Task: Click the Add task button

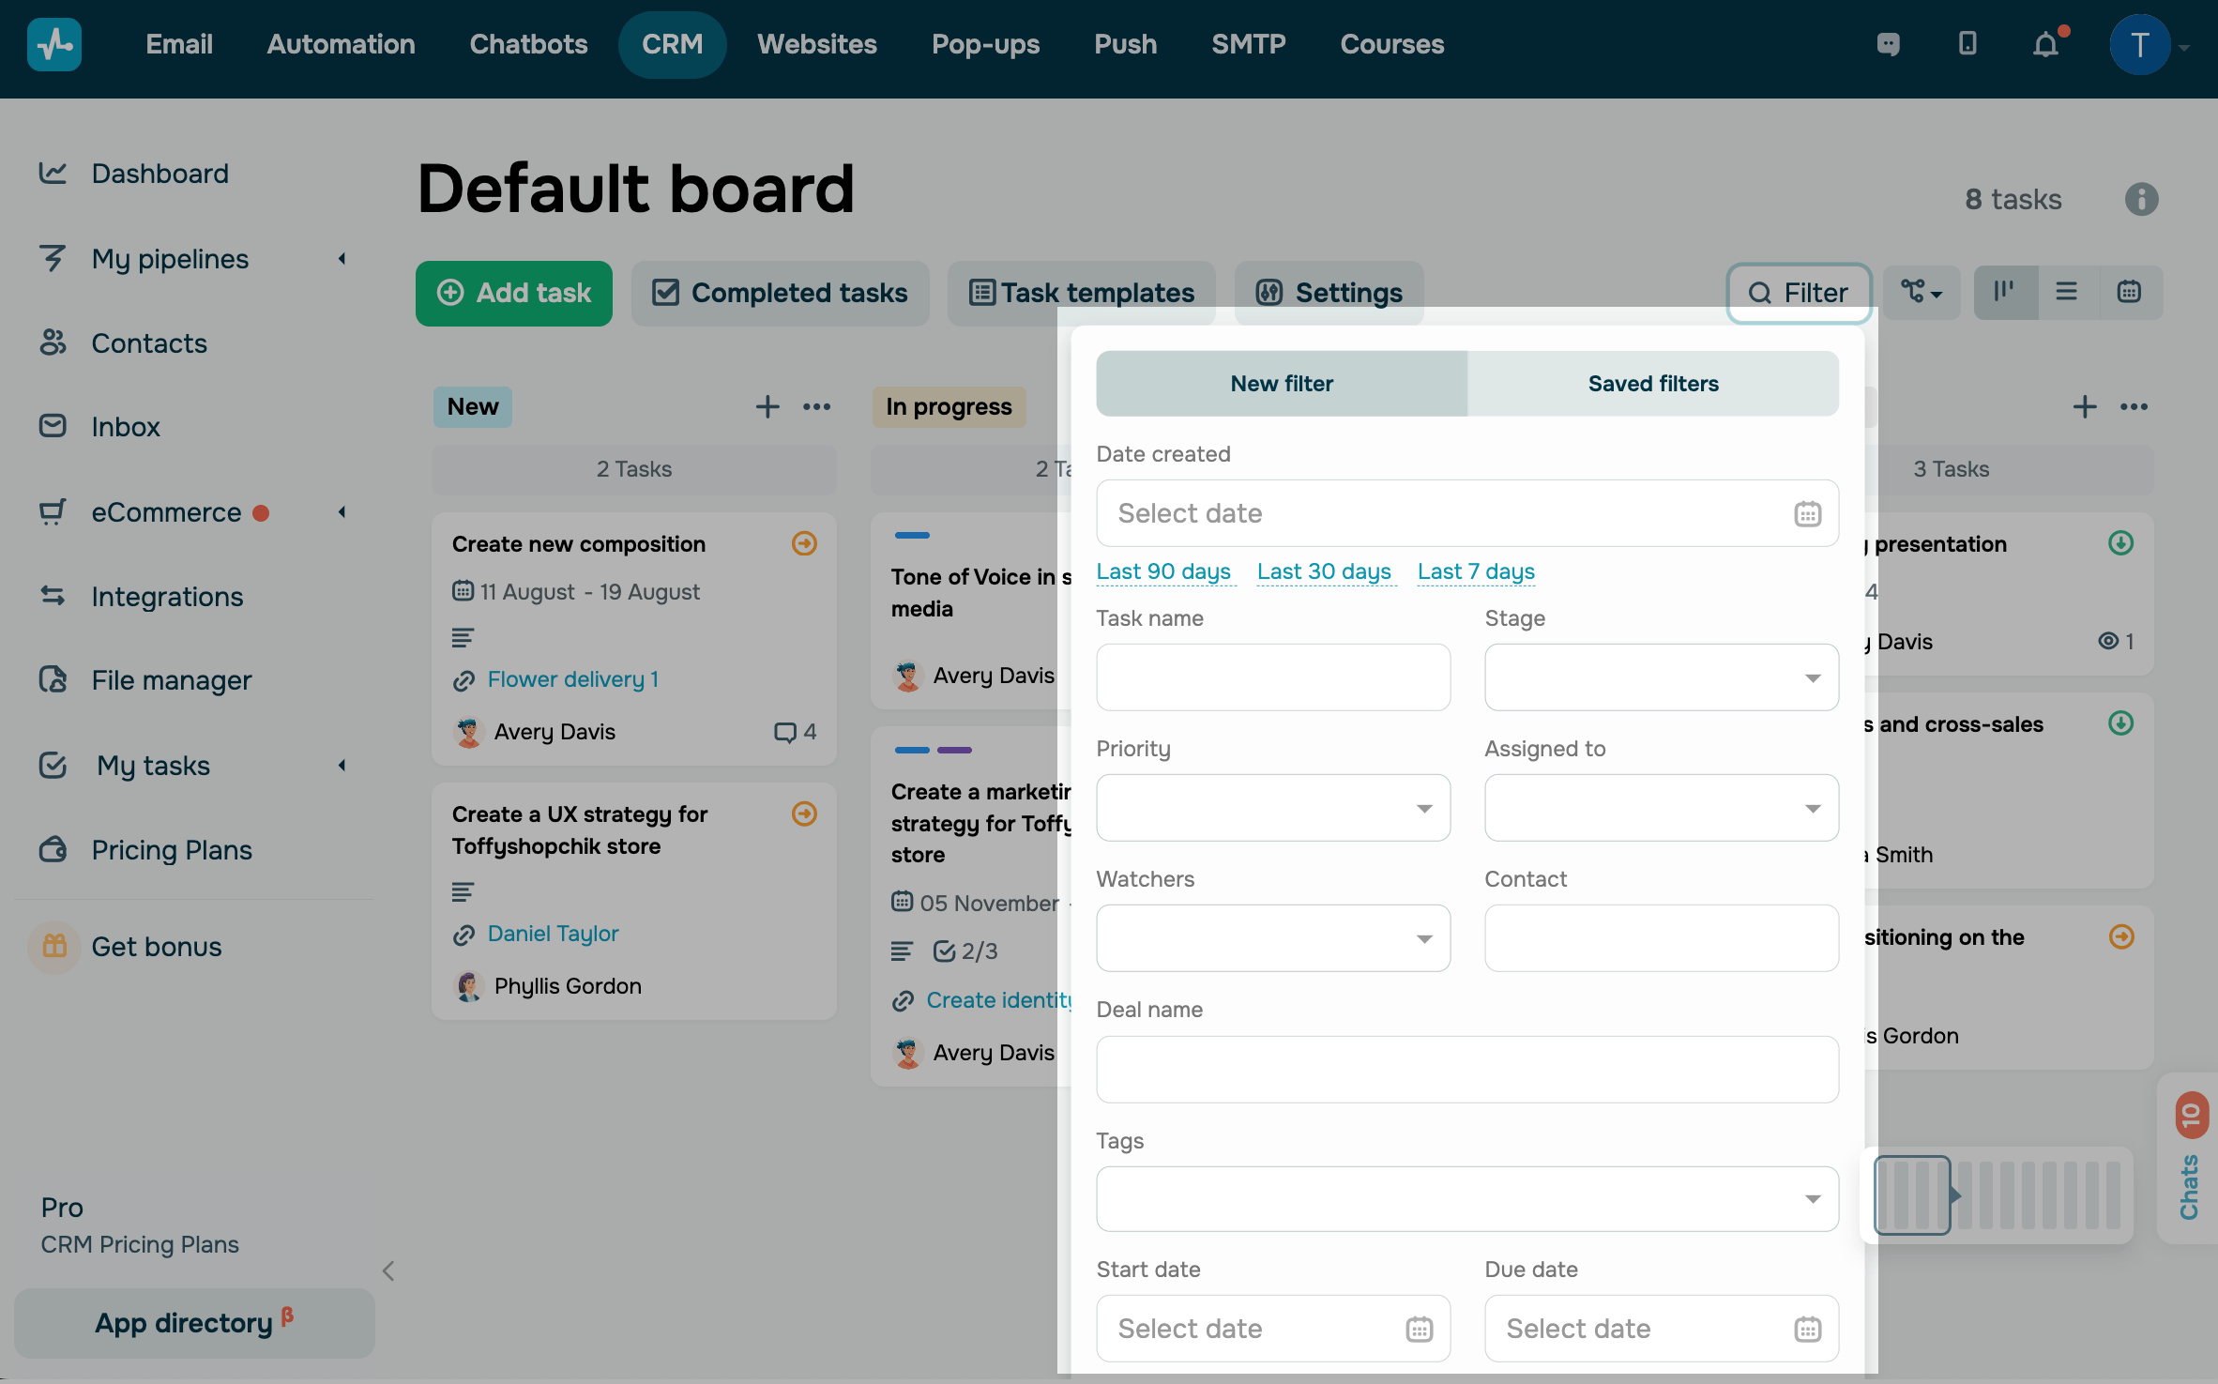Action: [x=513, y=293]
